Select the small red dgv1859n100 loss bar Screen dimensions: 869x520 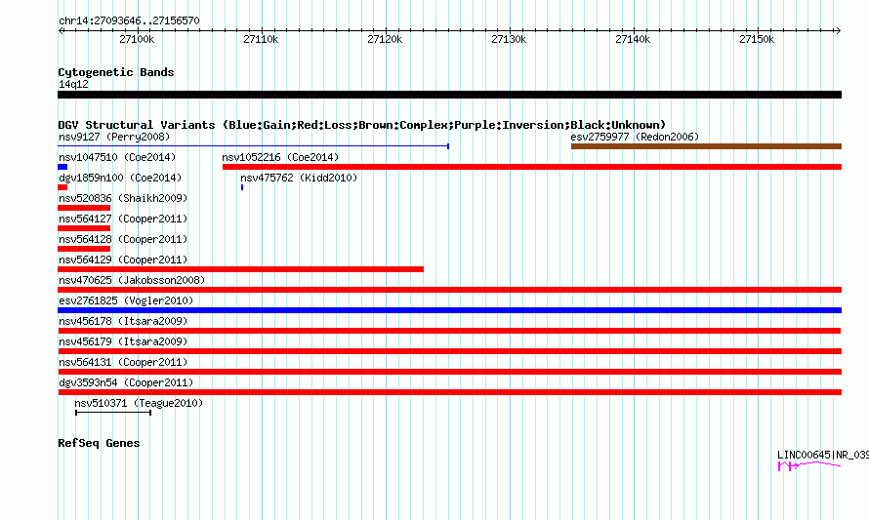[x=62, y=187]
